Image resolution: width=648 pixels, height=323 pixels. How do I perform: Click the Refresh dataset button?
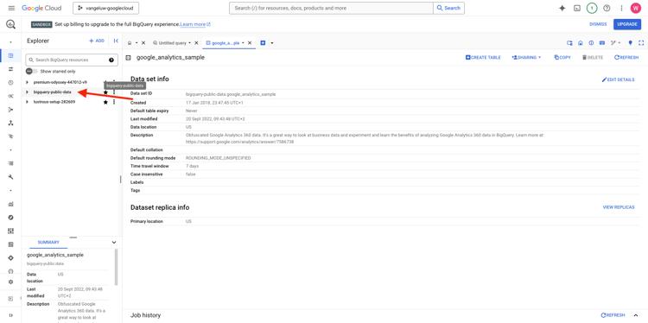[x=626, y=57]
